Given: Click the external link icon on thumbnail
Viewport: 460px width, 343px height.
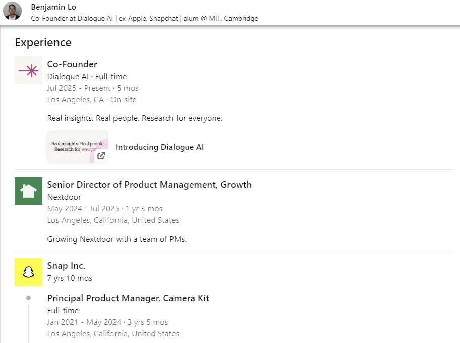Looking at the screenshot, I should [x=101, y=155].
